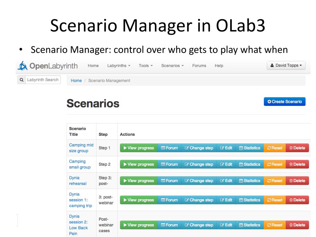The image size is (316, 237).
Task: Open the Help menu item
Action: (219, 66)
